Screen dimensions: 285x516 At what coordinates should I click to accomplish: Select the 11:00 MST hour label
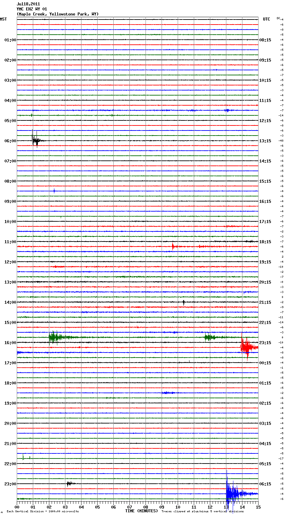pyautogui.click(x=10, y=242)
